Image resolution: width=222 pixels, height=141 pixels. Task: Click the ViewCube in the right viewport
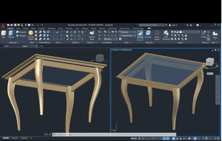pyautogui.click(x=210, y=62)
